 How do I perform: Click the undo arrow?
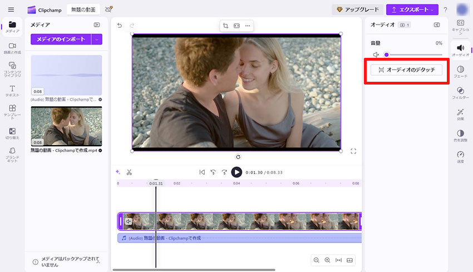point(120,26)
